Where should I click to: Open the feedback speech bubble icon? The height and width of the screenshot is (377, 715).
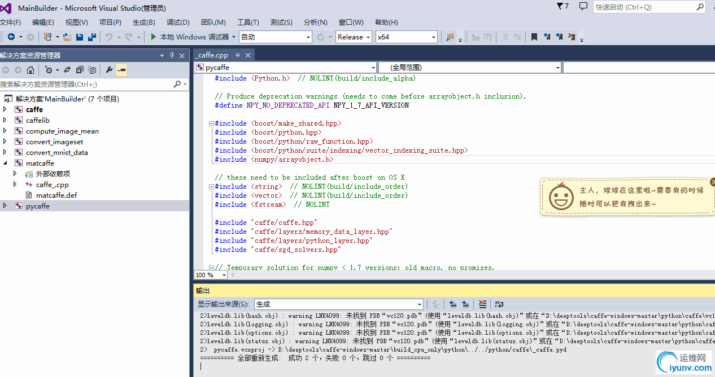(x=582, y=7)
